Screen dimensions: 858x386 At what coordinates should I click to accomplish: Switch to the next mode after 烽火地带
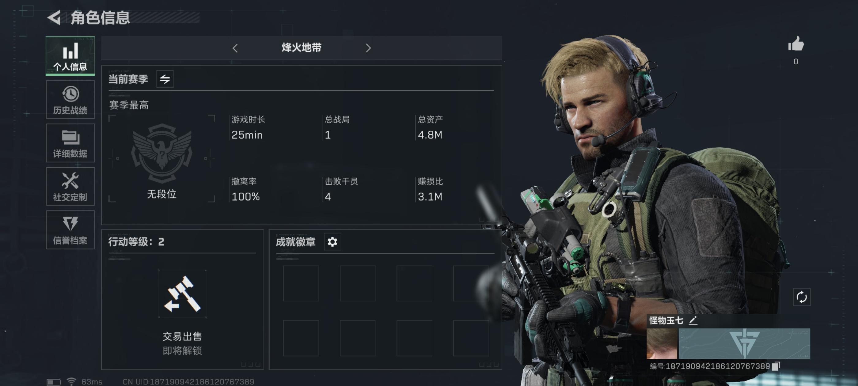[x=368, y=48]
